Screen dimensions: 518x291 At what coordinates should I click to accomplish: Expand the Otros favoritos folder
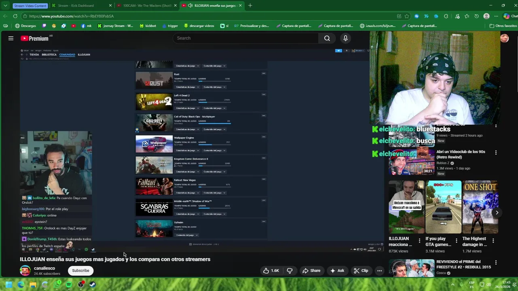(503, 26)
